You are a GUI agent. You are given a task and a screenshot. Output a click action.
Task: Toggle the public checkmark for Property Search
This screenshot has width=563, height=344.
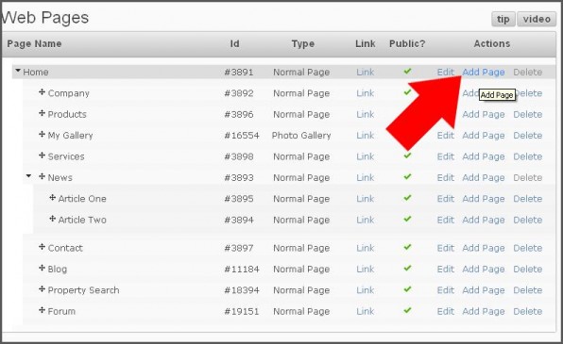coord(407,289)
